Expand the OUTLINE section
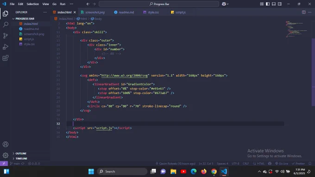The image size is (315, 177). click(x=21, y=153)
